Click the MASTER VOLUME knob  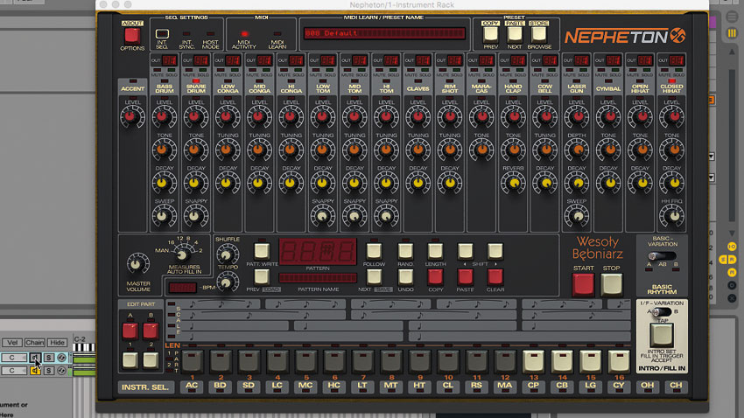138,263
